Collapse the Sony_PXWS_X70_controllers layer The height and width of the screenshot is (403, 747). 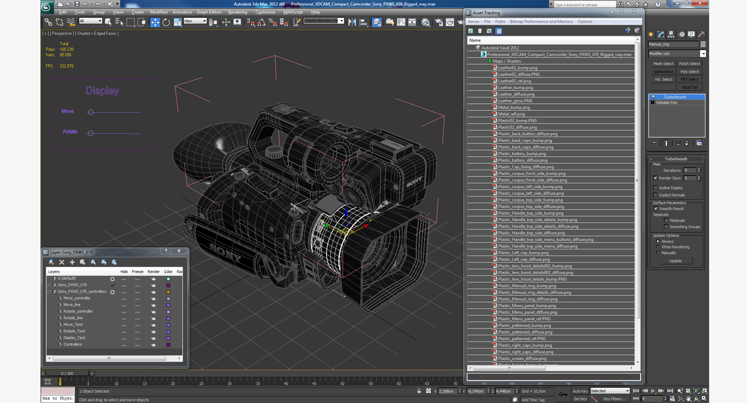[x=49, y=292]
